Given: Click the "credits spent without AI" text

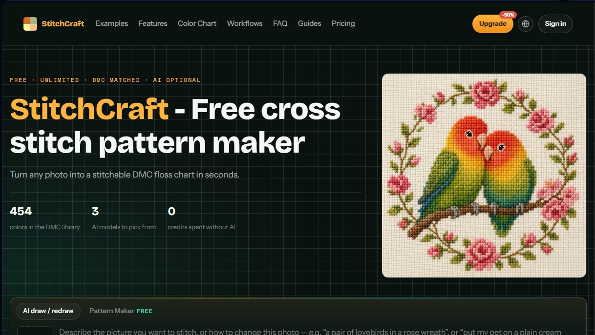Looking at the screenshot, I should (x=201, y=227).
